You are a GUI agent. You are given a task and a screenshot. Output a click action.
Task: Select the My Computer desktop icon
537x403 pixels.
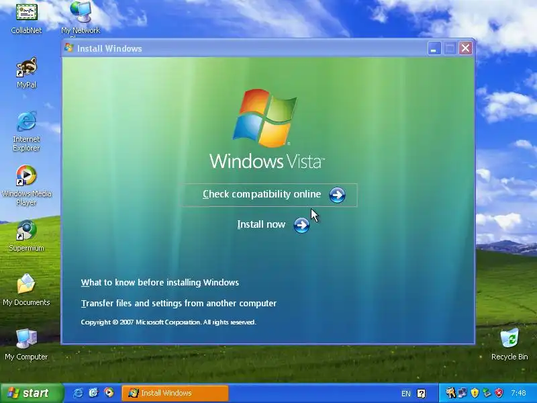tap(26, 345)
